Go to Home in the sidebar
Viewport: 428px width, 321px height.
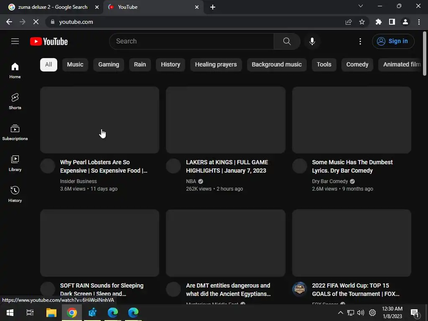pos(15,71)
